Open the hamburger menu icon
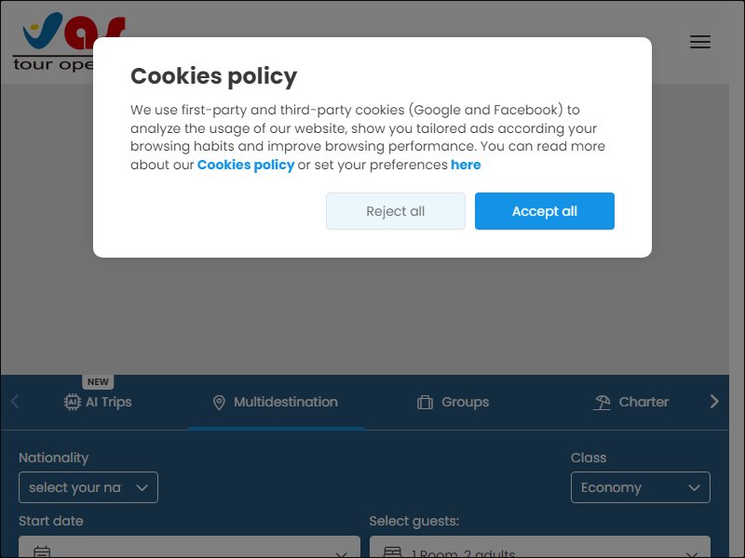 pos(700,42)
